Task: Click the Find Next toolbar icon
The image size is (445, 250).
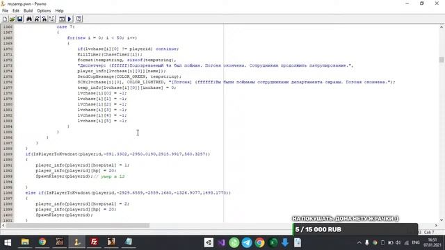Action: [37, 19]
